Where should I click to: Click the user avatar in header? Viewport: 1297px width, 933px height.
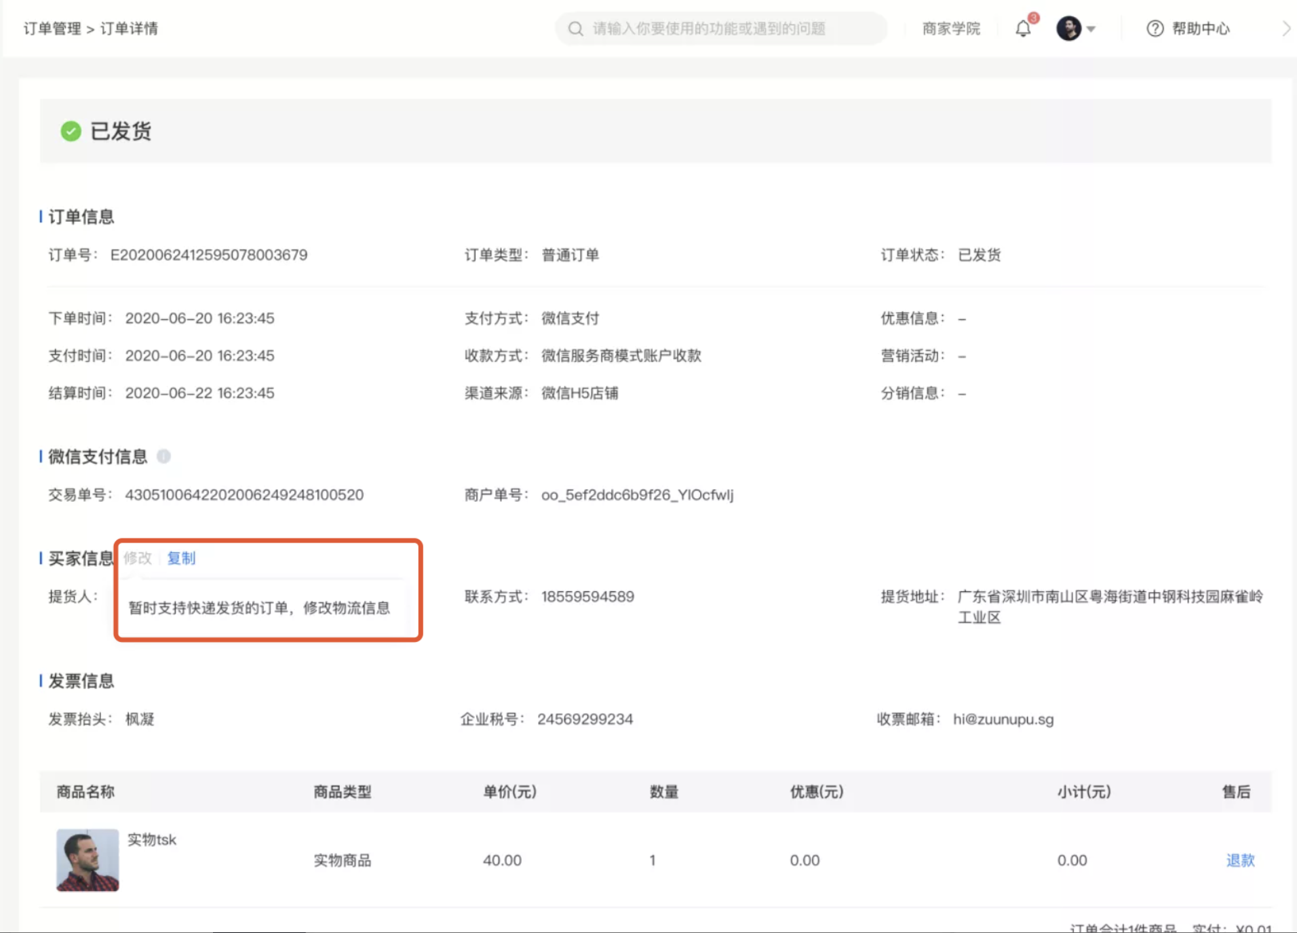[x=1068, y=28]
